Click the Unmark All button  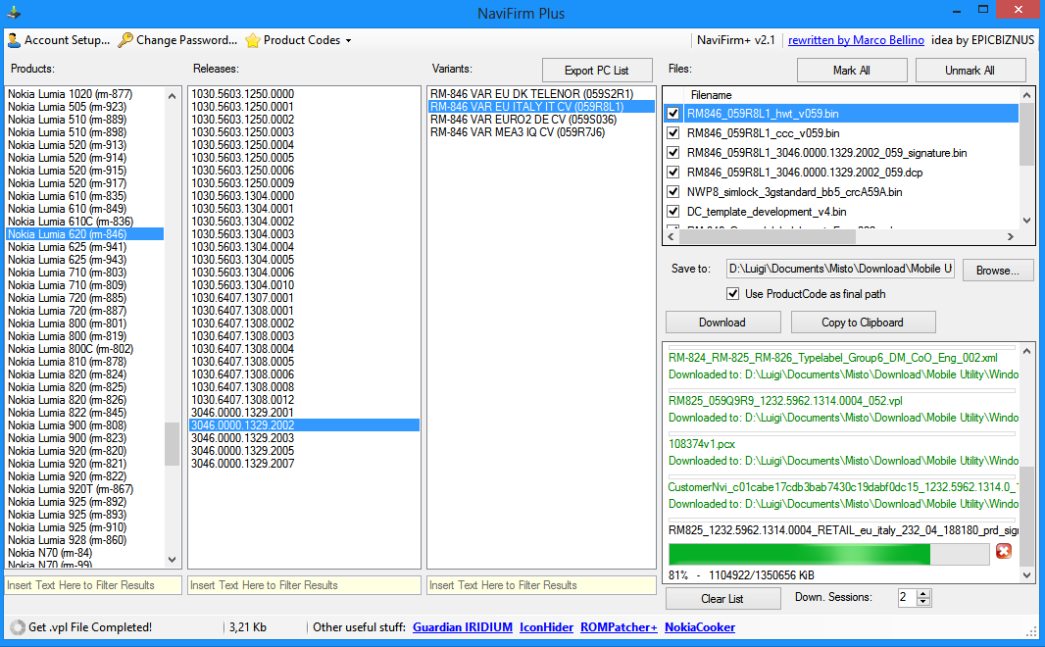970,70
